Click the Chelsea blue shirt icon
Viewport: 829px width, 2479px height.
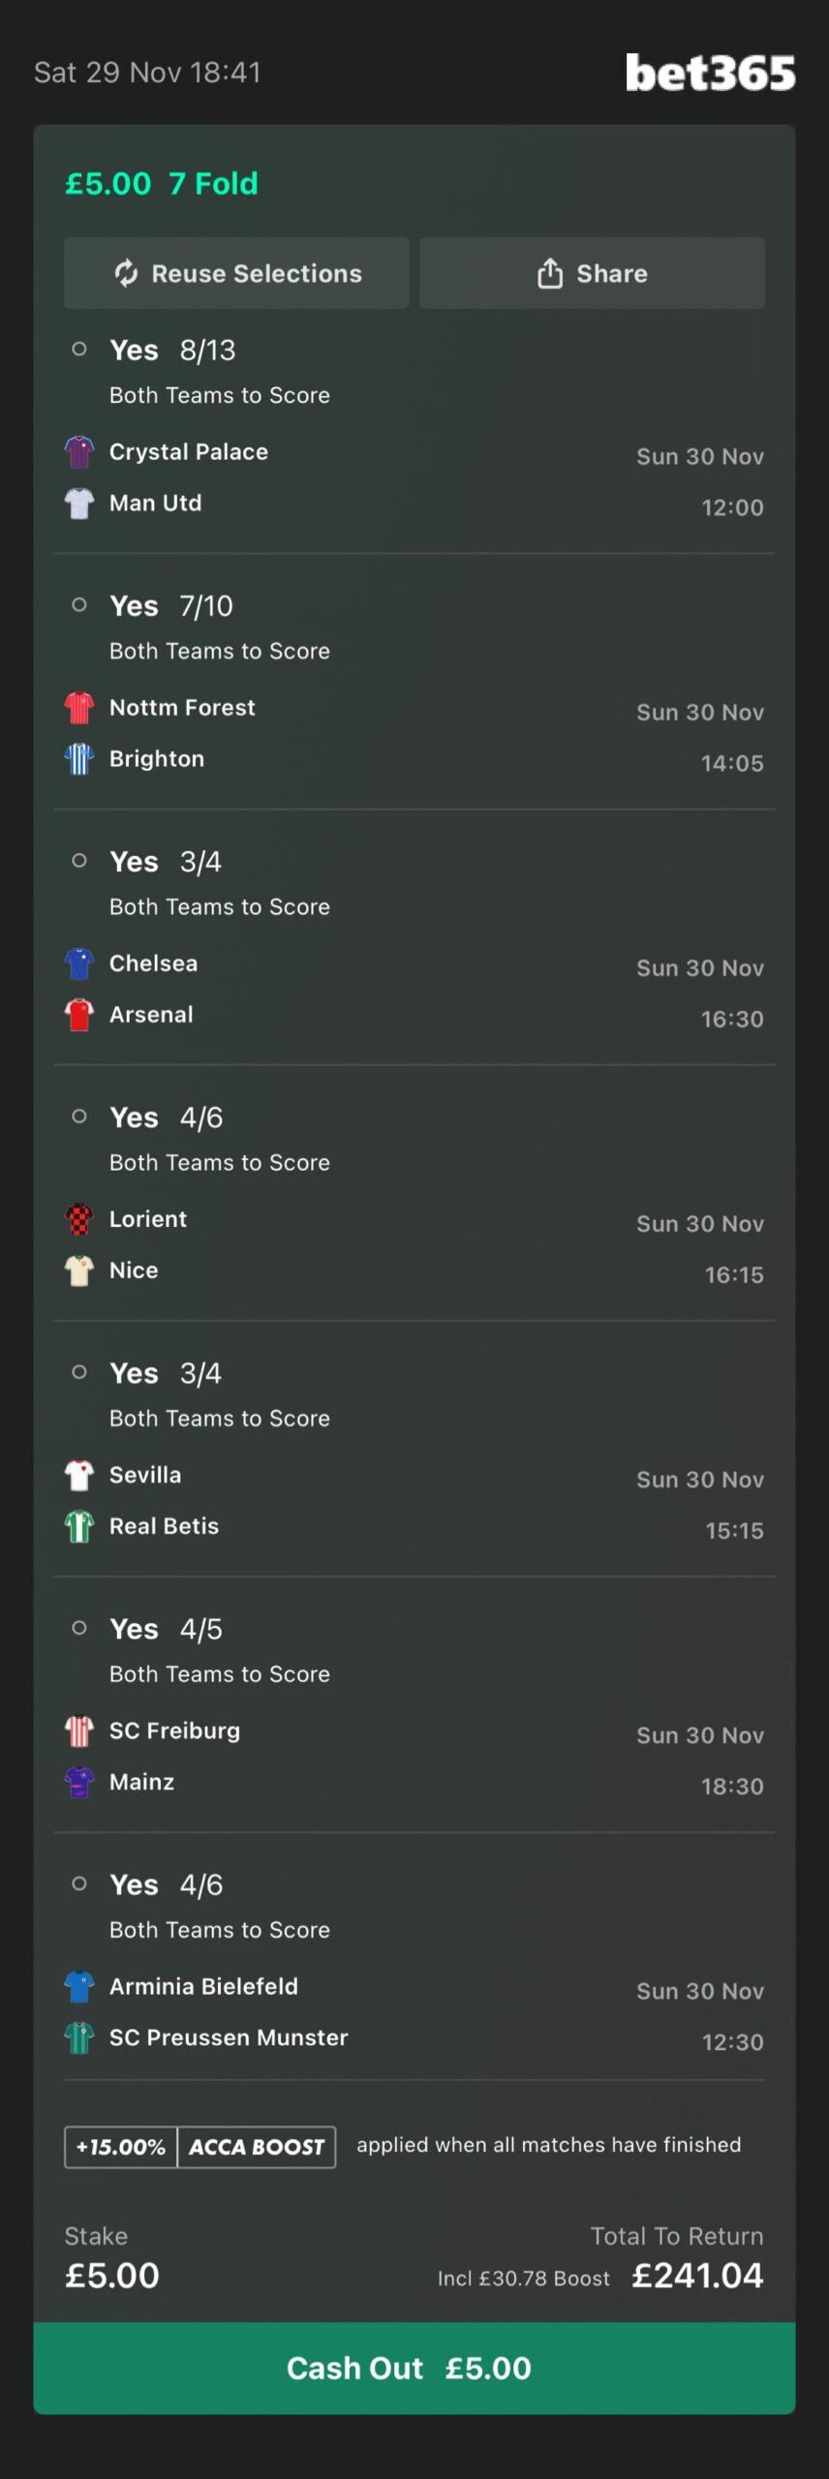tap(79, 963)
